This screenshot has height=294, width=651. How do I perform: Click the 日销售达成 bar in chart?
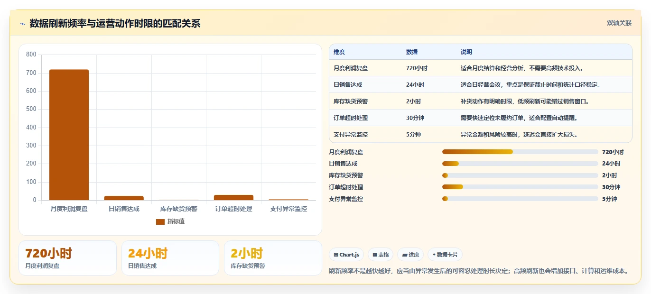click(124, 198)
